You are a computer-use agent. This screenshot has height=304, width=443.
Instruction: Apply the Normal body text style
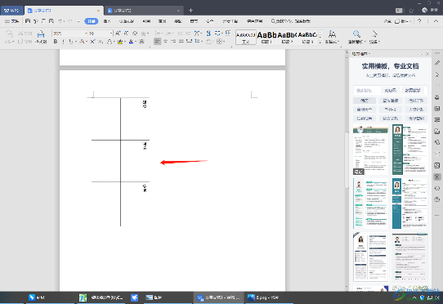246,37
